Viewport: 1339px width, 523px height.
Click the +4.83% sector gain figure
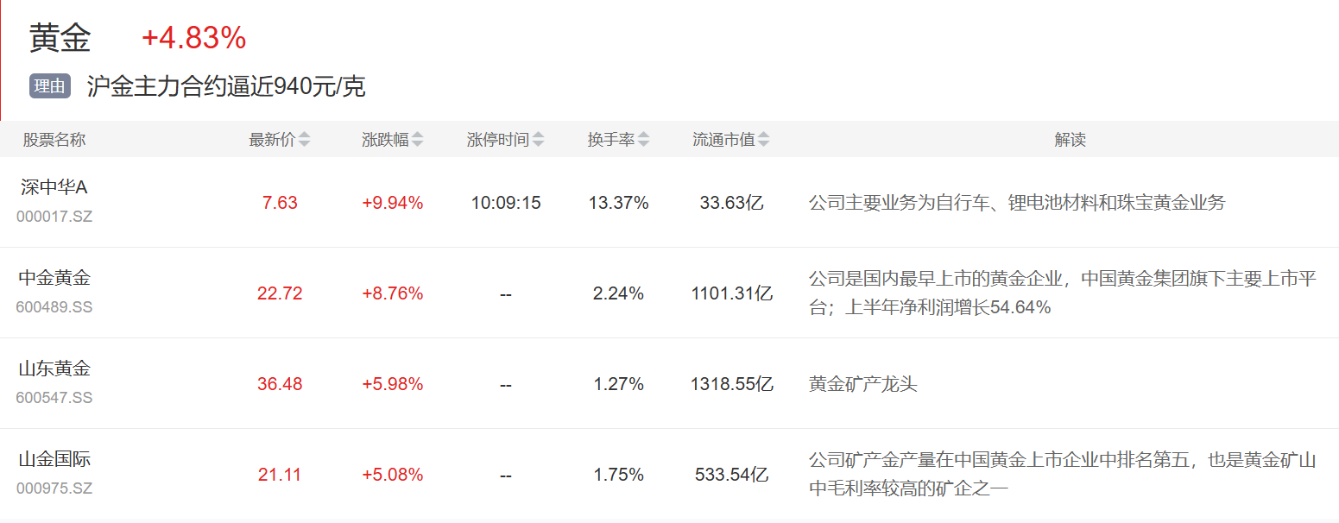point(194,38)
